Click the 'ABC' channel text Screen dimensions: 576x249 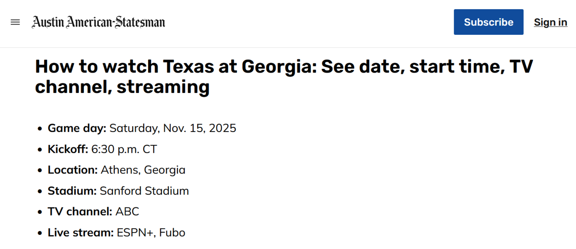coord(127,212)
